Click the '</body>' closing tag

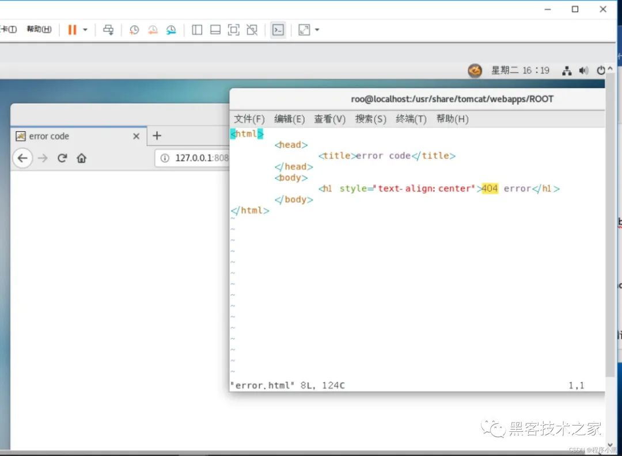coord(294,200)
